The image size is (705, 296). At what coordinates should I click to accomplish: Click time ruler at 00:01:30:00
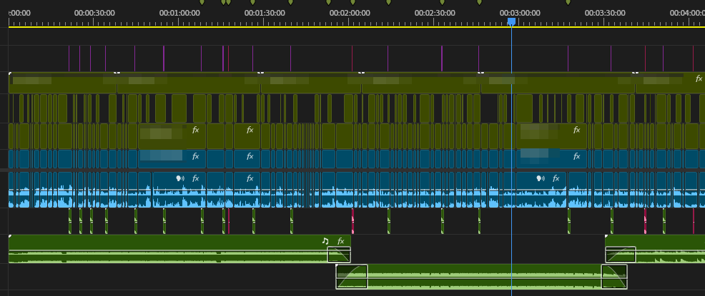265,14
